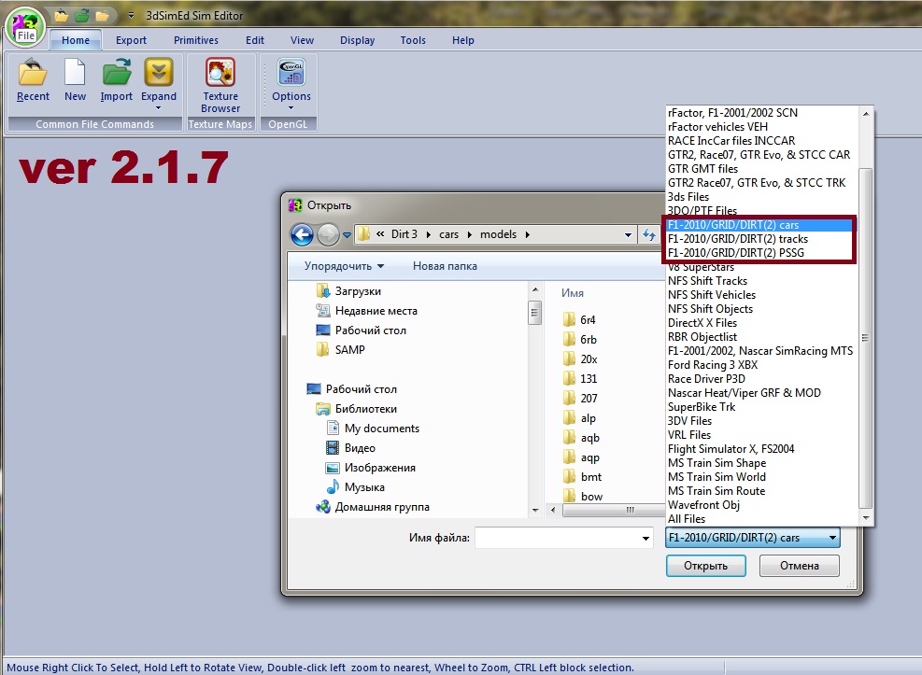Switch to the Display ribbon tab
922x675 pixels.
357,40
